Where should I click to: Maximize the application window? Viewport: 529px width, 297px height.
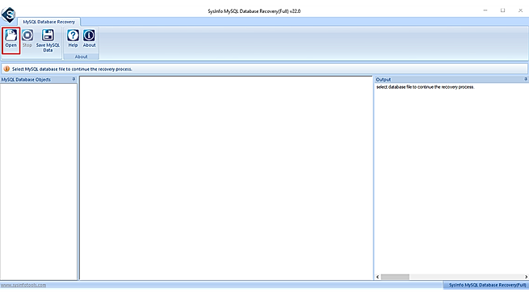pyautogui.click(x=502, y=10)
